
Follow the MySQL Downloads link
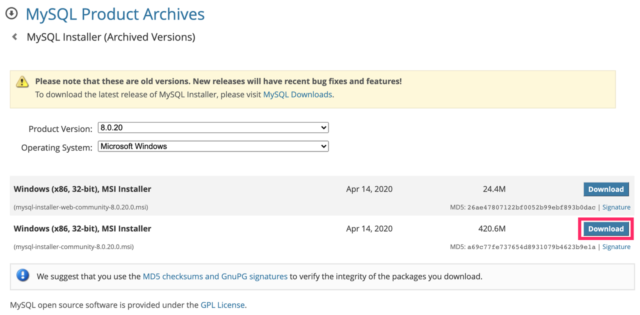pyautogui.click(x=297, y=94)
